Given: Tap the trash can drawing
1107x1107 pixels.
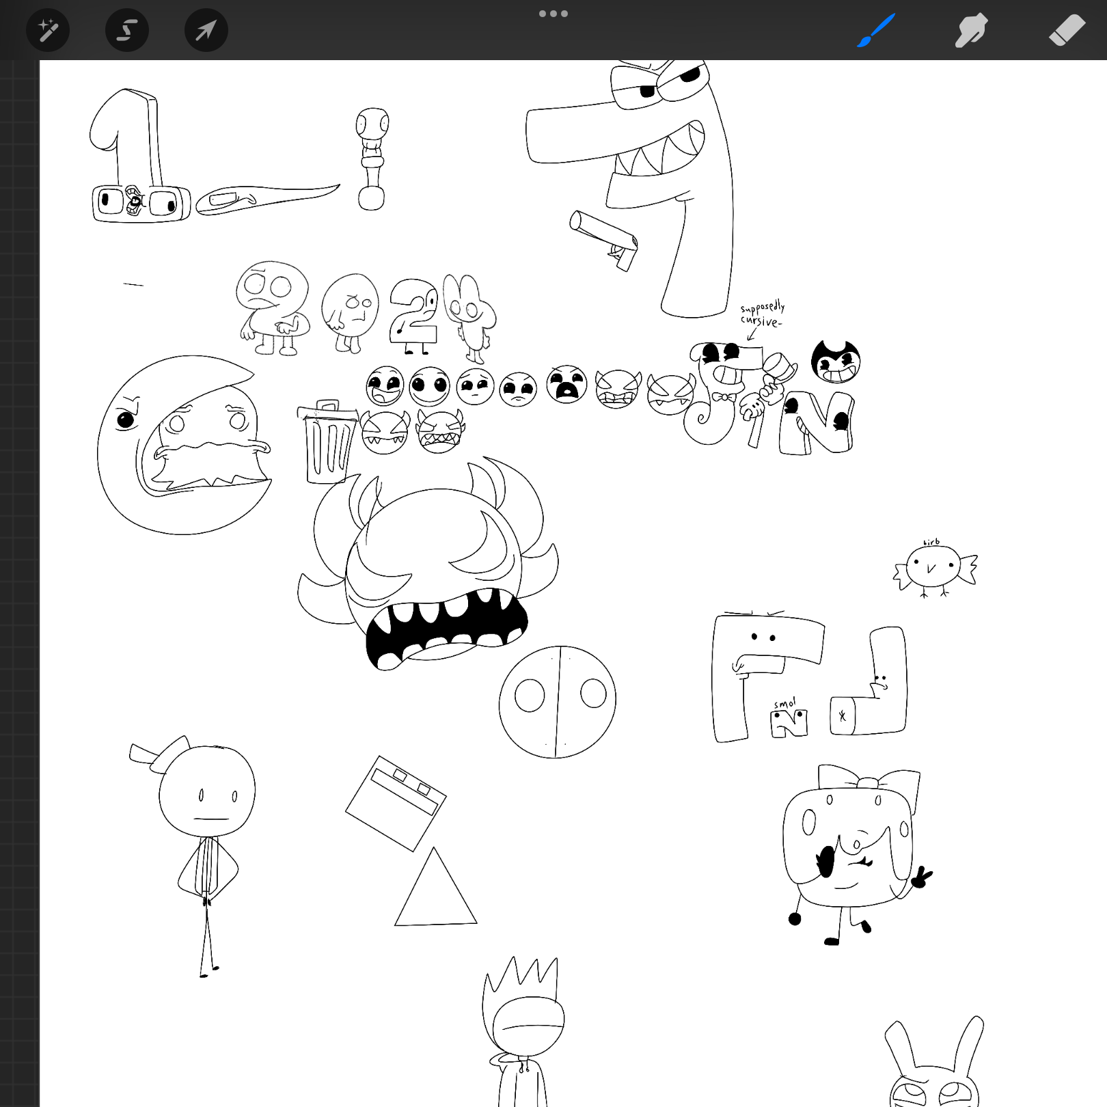Looking at the screenshot, I should pyautogui.click(x=328, y=443).
